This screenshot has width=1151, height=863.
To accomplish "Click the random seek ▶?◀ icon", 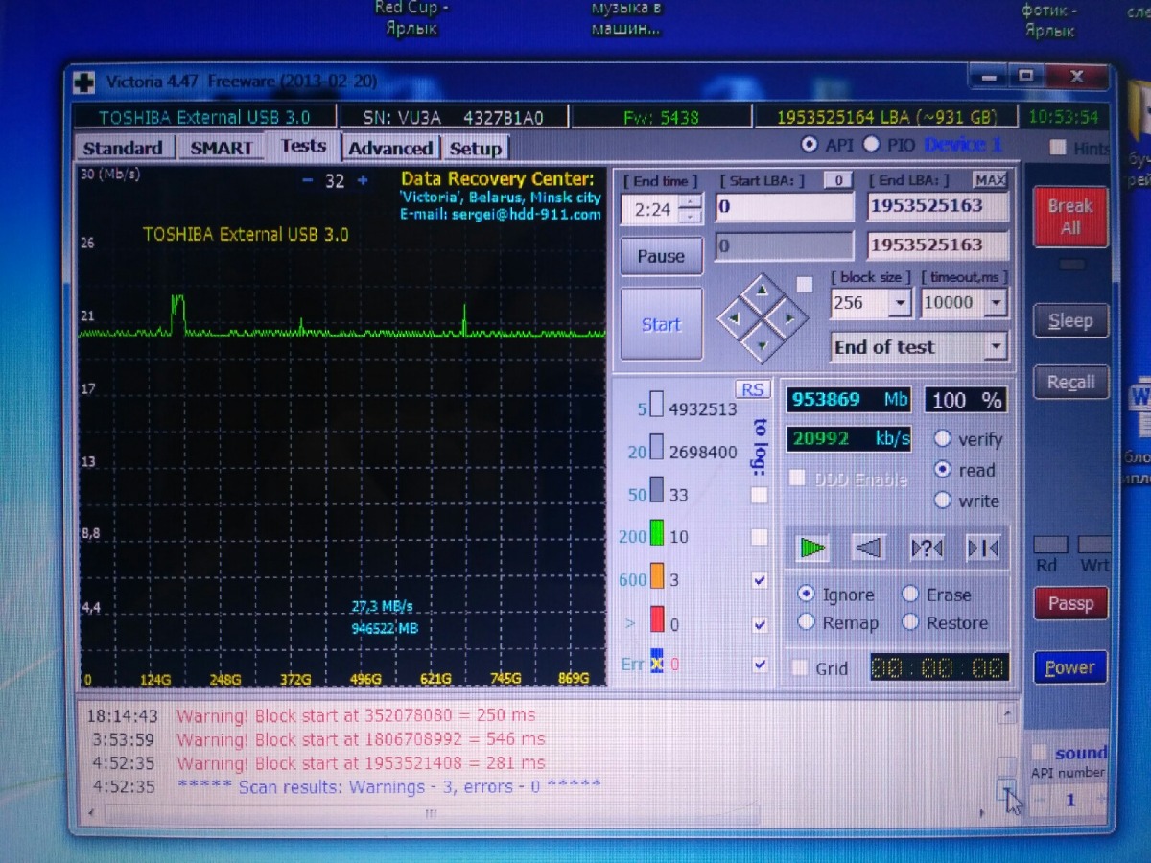I will 927,548.
